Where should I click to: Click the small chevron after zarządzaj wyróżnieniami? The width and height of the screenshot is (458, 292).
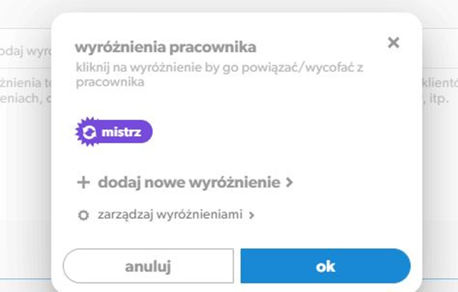[x=252, y=215]
